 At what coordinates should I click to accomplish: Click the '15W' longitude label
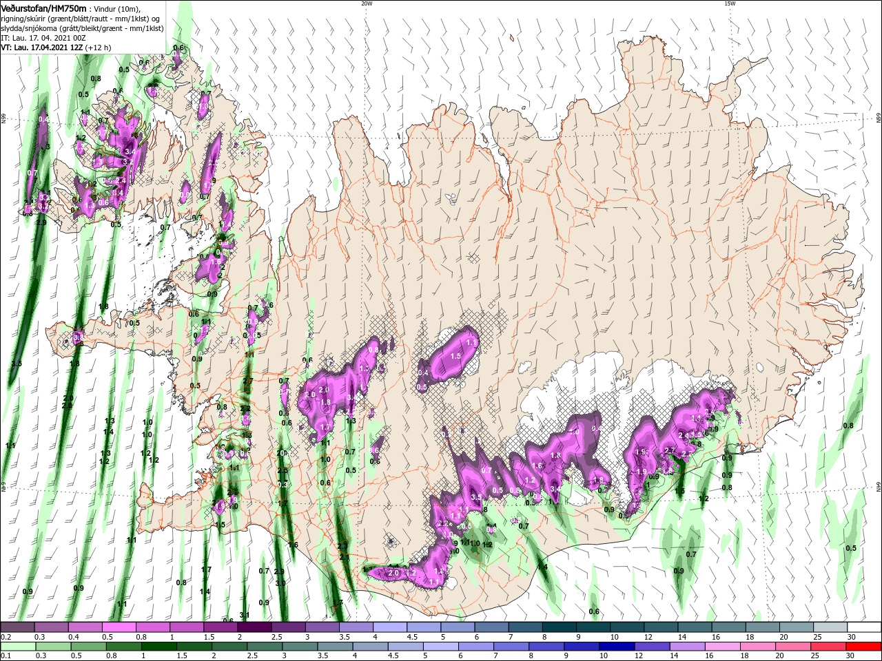tap(730, 3)
